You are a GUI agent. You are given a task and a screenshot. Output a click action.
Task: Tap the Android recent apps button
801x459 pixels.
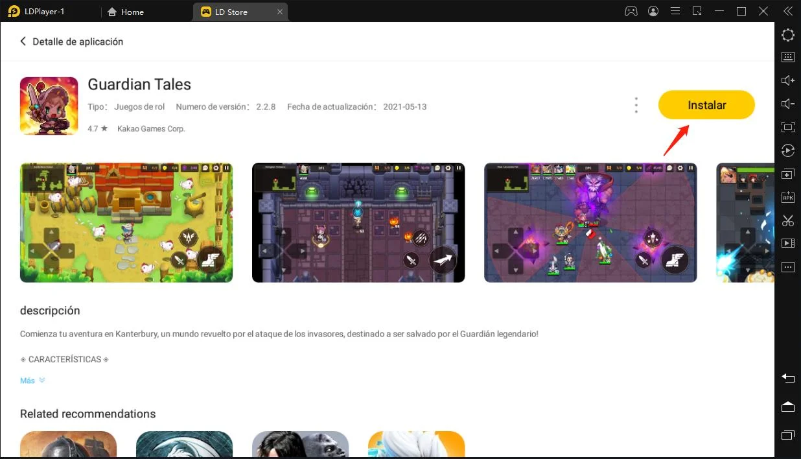point(788,434)
